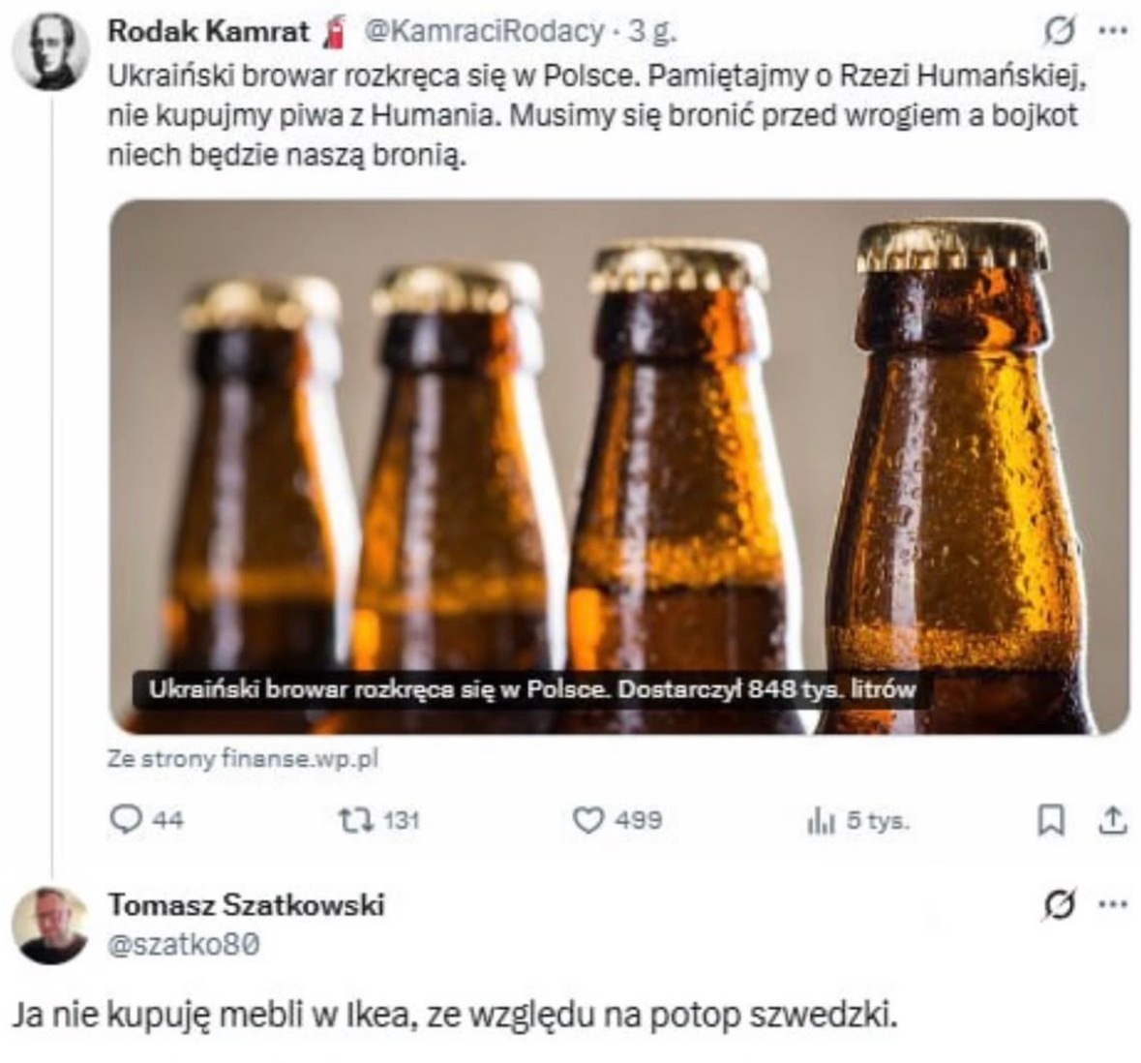
Task: Click the article headline about Ukraiński browar
Action: tap(531, 690)
